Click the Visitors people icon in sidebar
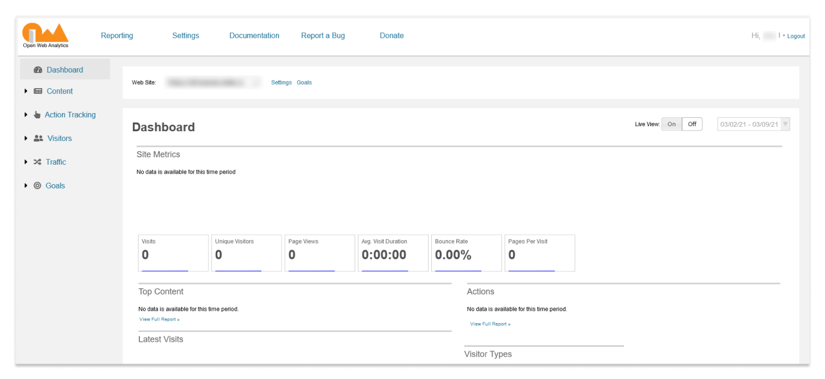 pos(38,138)
